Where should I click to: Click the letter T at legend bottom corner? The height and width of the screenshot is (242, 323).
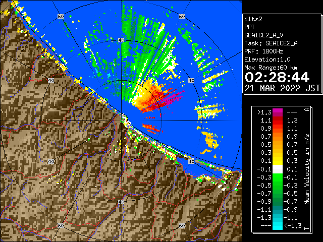coord(307,228)
